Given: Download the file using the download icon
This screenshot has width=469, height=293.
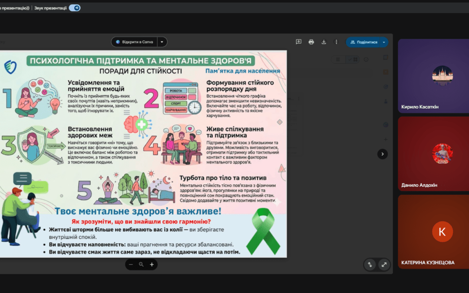Looking at the screenshot, I should pos(324,42).
